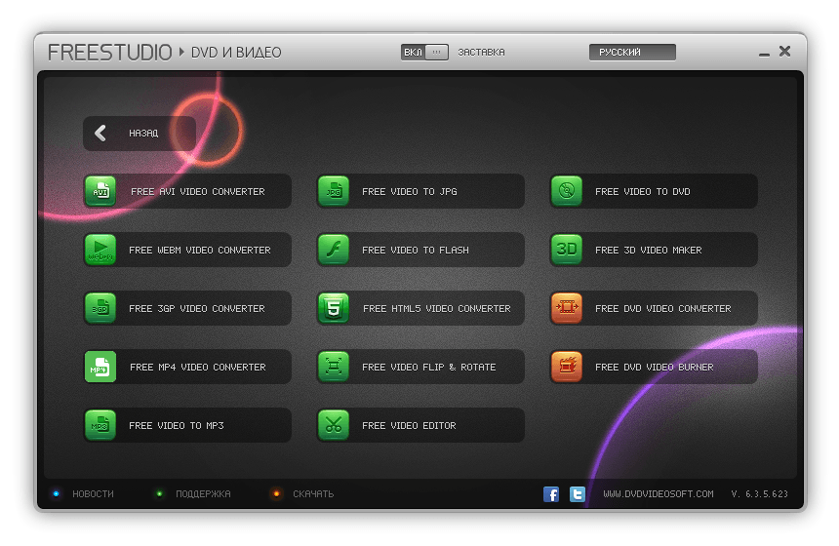839x546 pixels.
Task: Click the DVD и Видео breadcrumb
Action: (x=236, y=53)
